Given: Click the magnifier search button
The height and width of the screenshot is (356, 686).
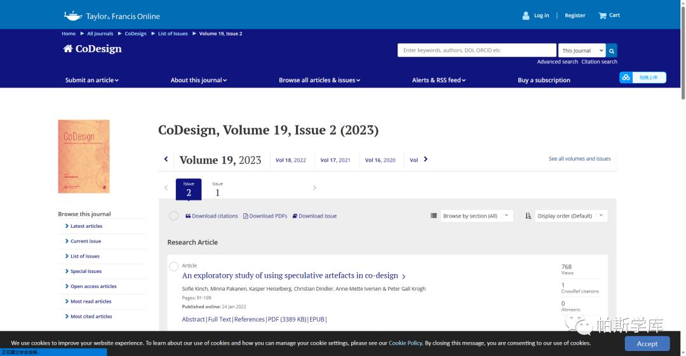Looking at the screenshot, I should coord(612,51).
